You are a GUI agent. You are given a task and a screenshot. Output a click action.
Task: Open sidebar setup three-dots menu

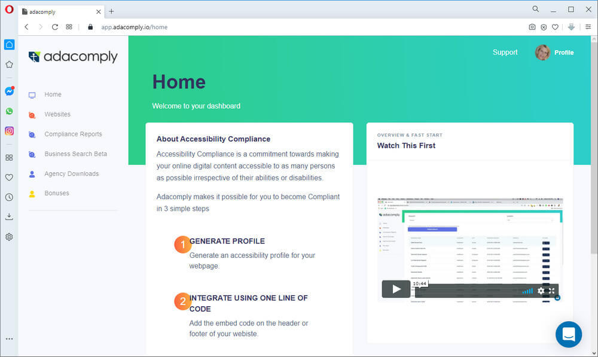point(9,338)
